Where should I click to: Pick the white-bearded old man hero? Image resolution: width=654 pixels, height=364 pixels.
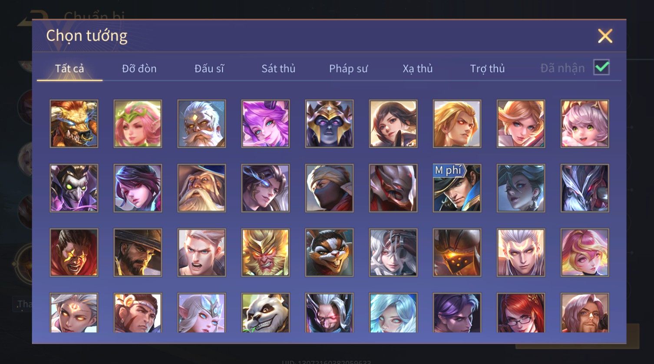[201, 124]
